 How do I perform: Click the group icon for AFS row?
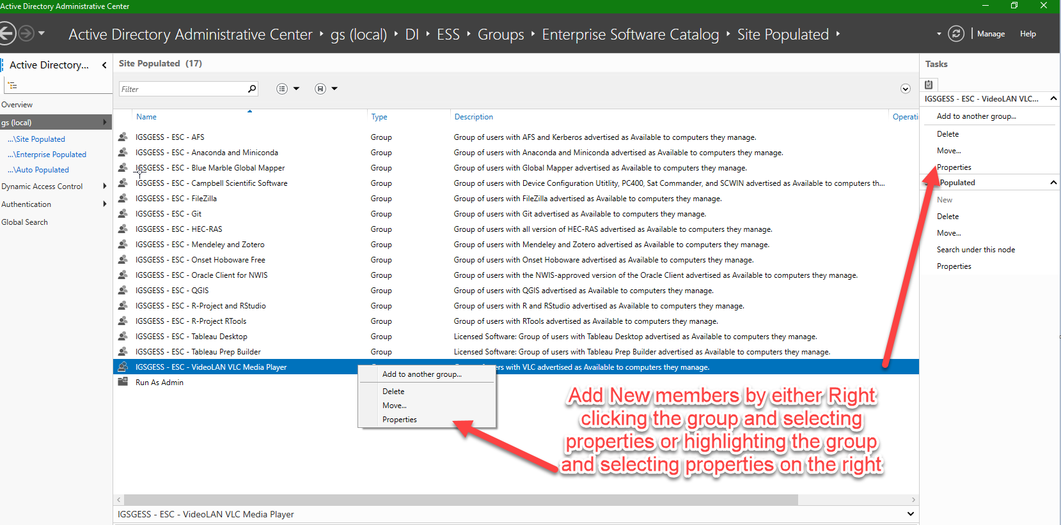tap(123, 137)
